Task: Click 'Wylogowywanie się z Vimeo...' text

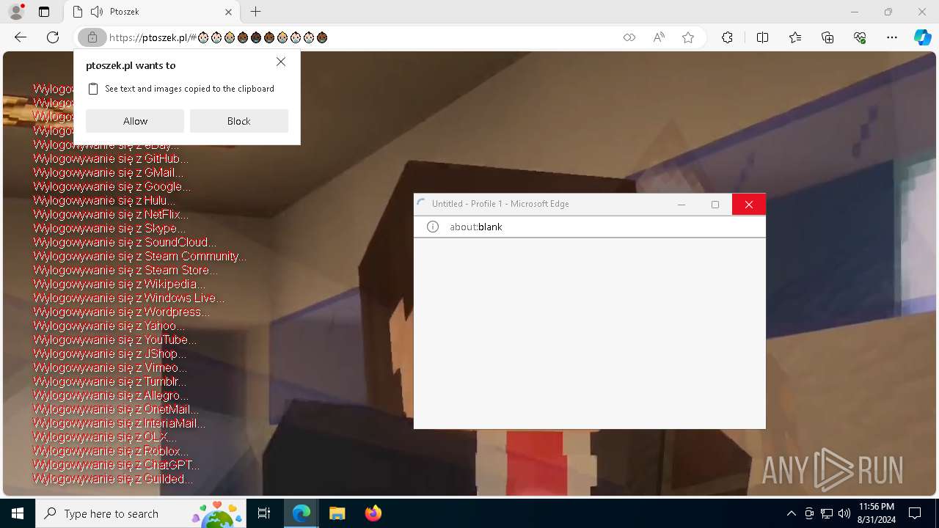Action: point(110,368)
